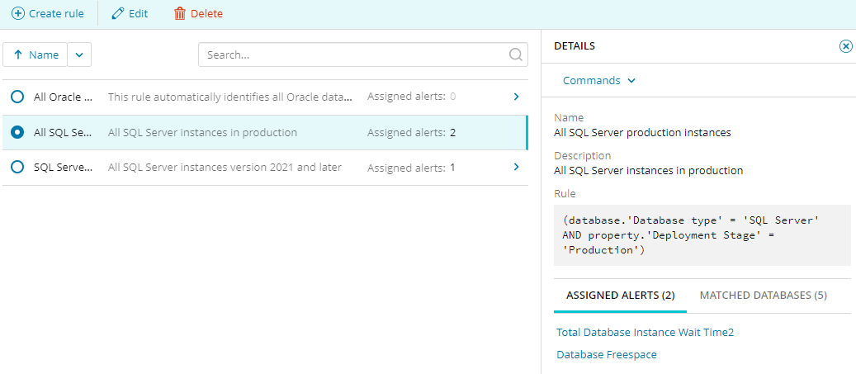Open details arrow for All Oracle rule
The width and height of the screenshot is (856, 374).
tap(516, 97)
